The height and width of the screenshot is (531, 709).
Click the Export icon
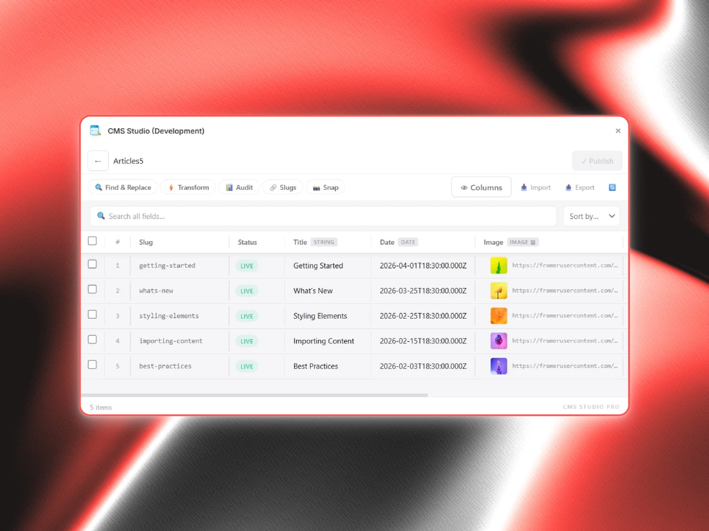(568, 187)
